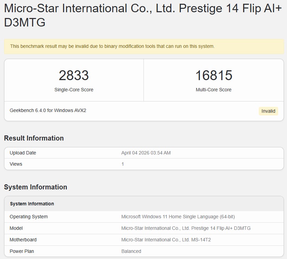
Task: Click the large System Information section heading
Action: 36,187
